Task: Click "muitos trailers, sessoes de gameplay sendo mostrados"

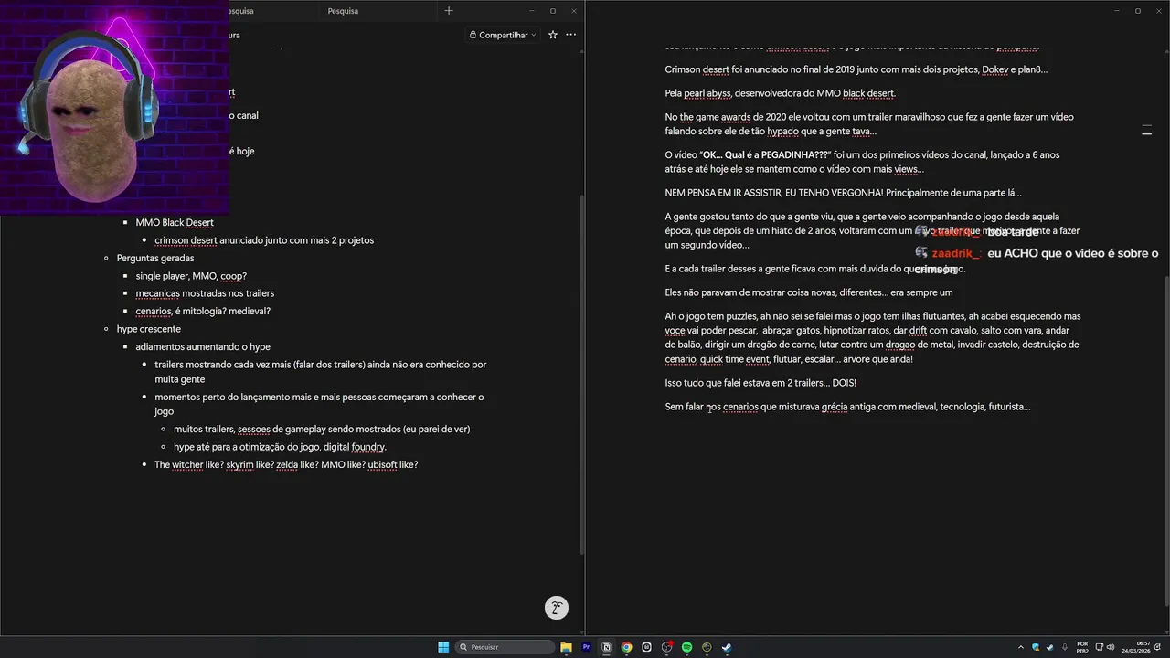Action: click(322, 429)
